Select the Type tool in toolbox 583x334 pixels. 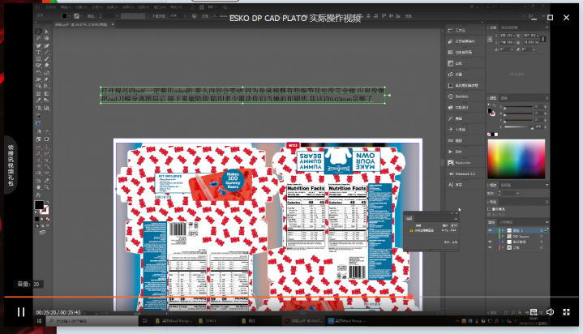coord(39,54)
